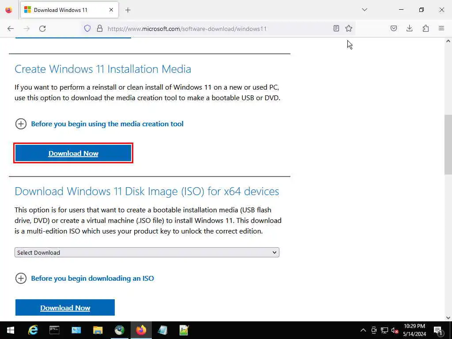
Task: Close the Download Windows 11 tab
Action: point(111,10)
